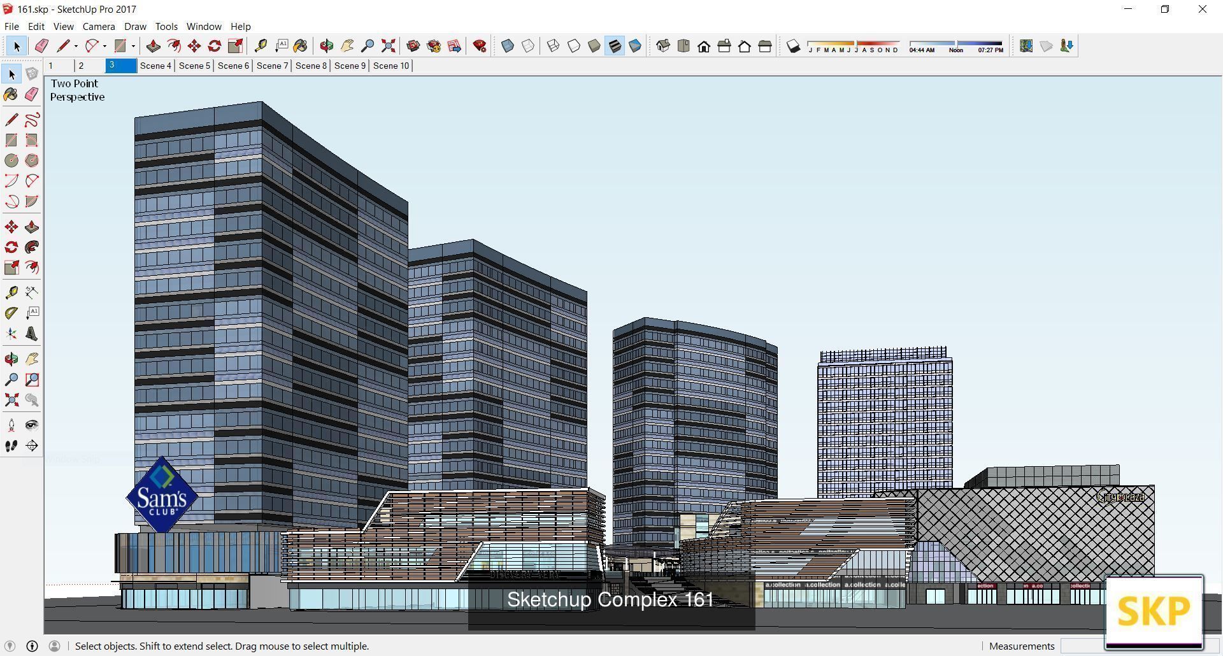Open the Tools menu
The width and height of the screenshot is (1223, 656).
pos(166,27)
